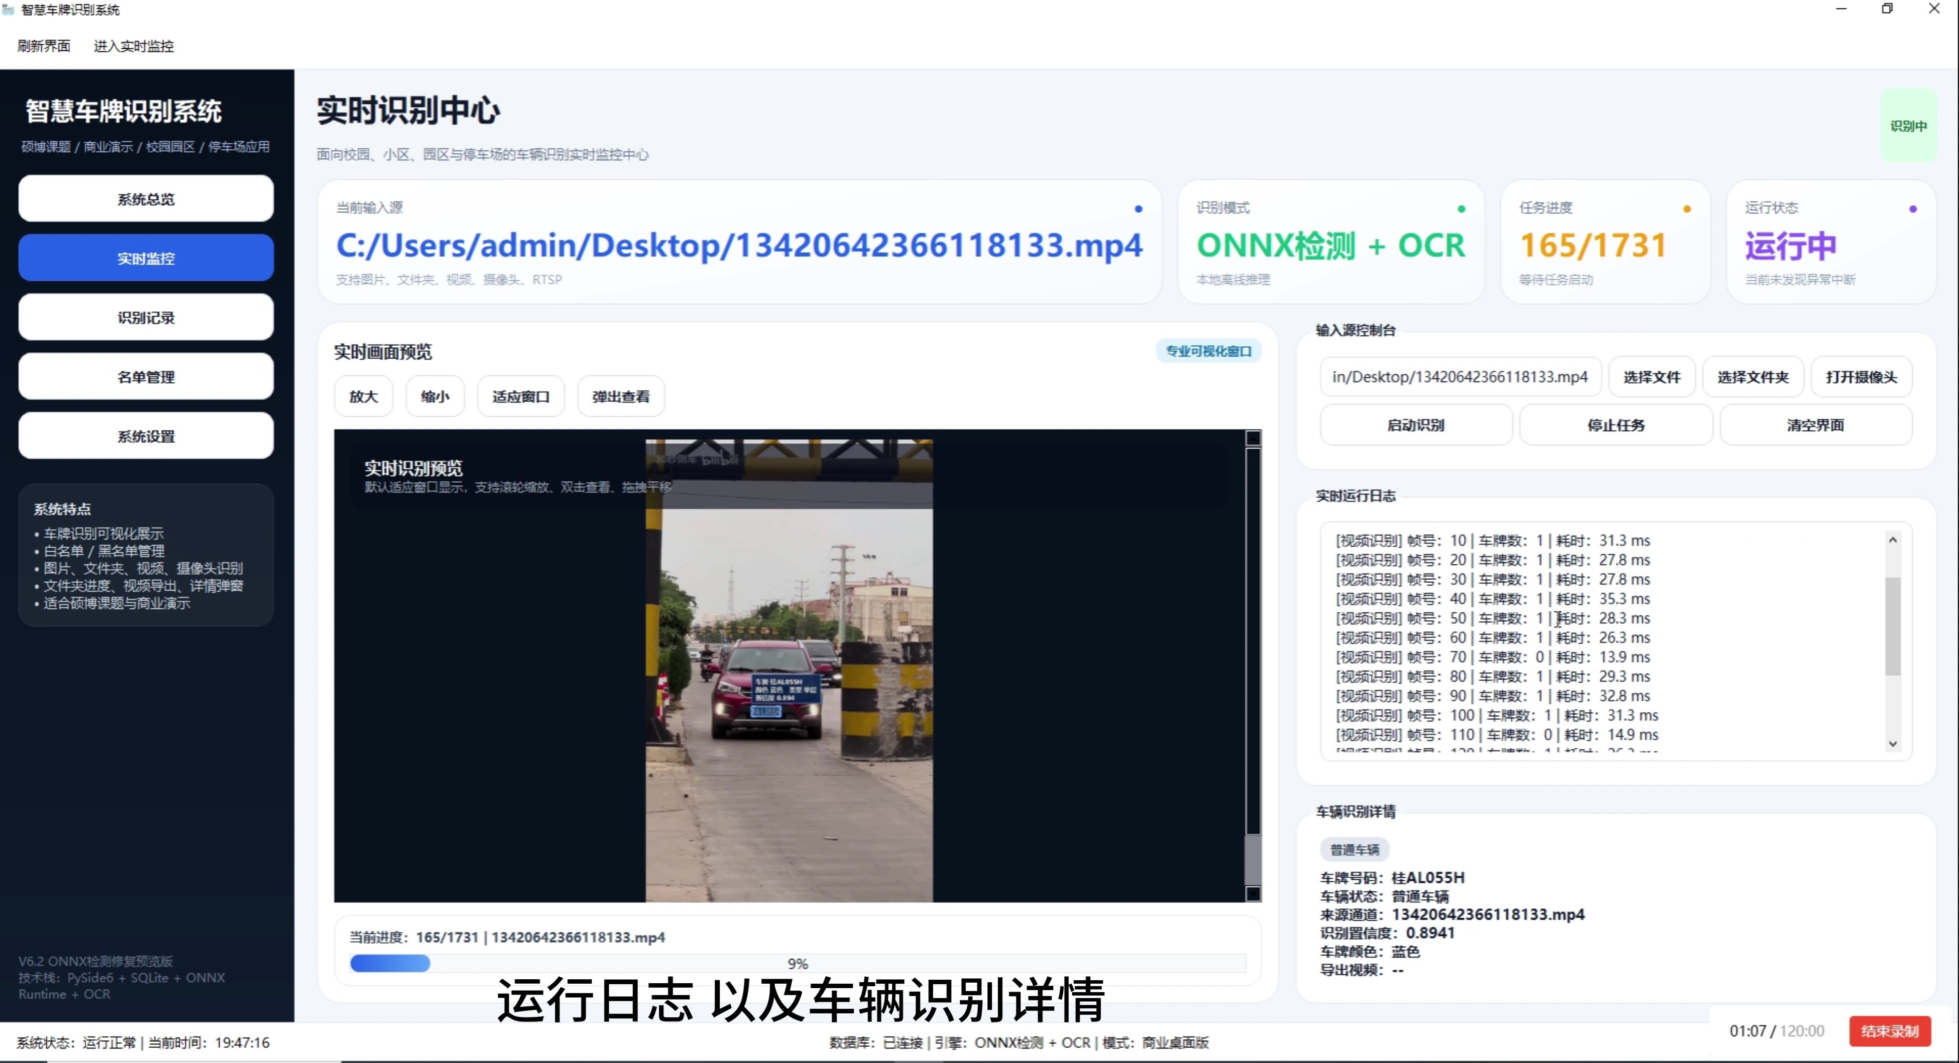Select the 实时监控 sidebar tab
The width and height of the screenshot is (1959, 1063).
[146, 259]
